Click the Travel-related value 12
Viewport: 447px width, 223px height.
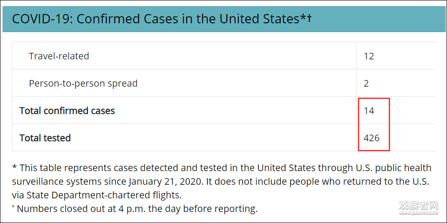[369, 56]
